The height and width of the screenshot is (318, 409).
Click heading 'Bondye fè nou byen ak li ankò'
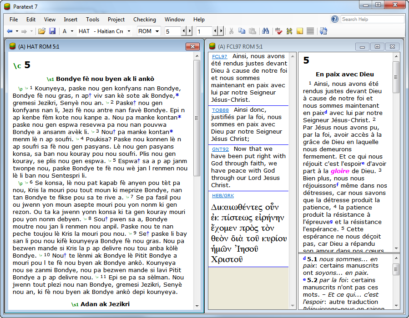(105, 79)
